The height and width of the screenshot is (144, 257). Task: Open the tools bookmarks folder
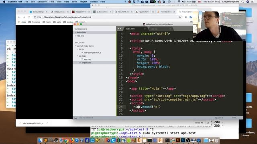coord(47,22)
